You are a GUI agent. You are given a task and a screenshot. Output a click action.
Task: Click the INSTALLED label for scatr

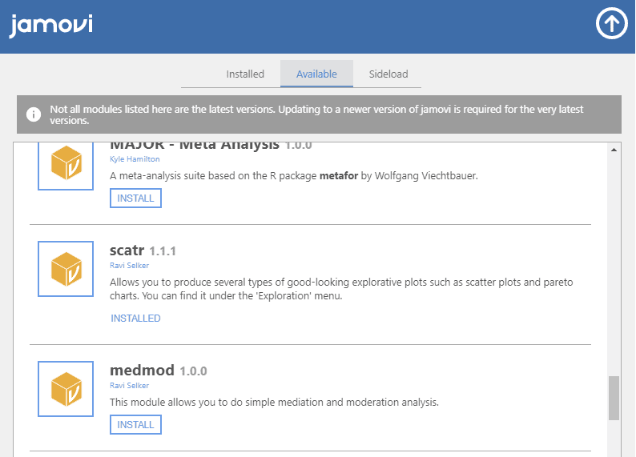(x=135, y=318)
